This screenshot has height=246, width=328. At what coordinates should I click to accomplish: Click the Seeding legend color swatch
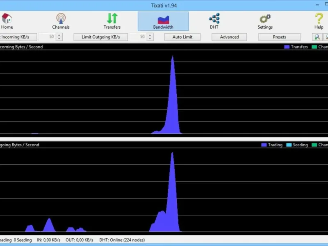point(289,145)
